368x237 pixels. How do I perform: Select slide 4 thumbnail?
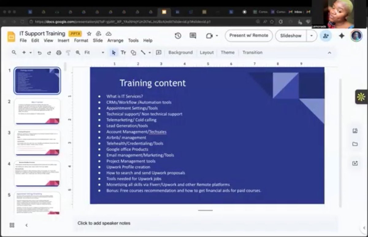[37, 174]
